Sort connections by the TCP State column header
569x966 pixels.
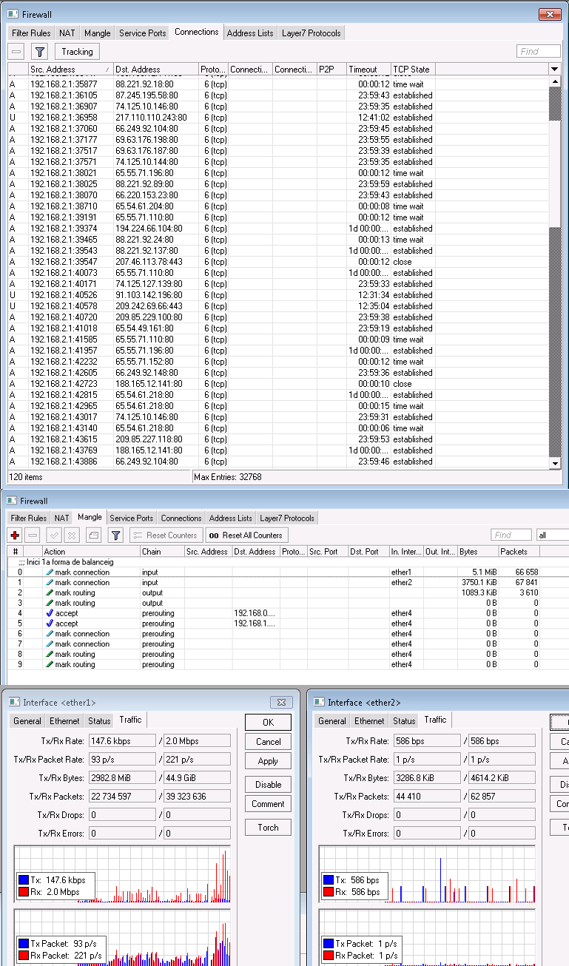pos(411,70)
